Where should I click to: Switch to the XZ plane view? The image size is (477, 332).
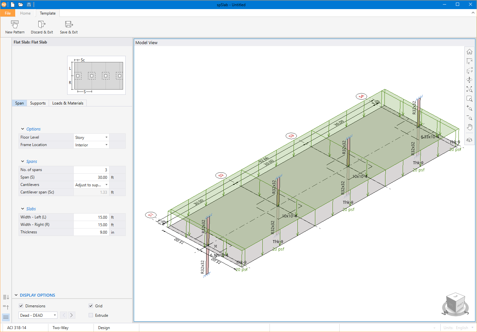(470, 61)
